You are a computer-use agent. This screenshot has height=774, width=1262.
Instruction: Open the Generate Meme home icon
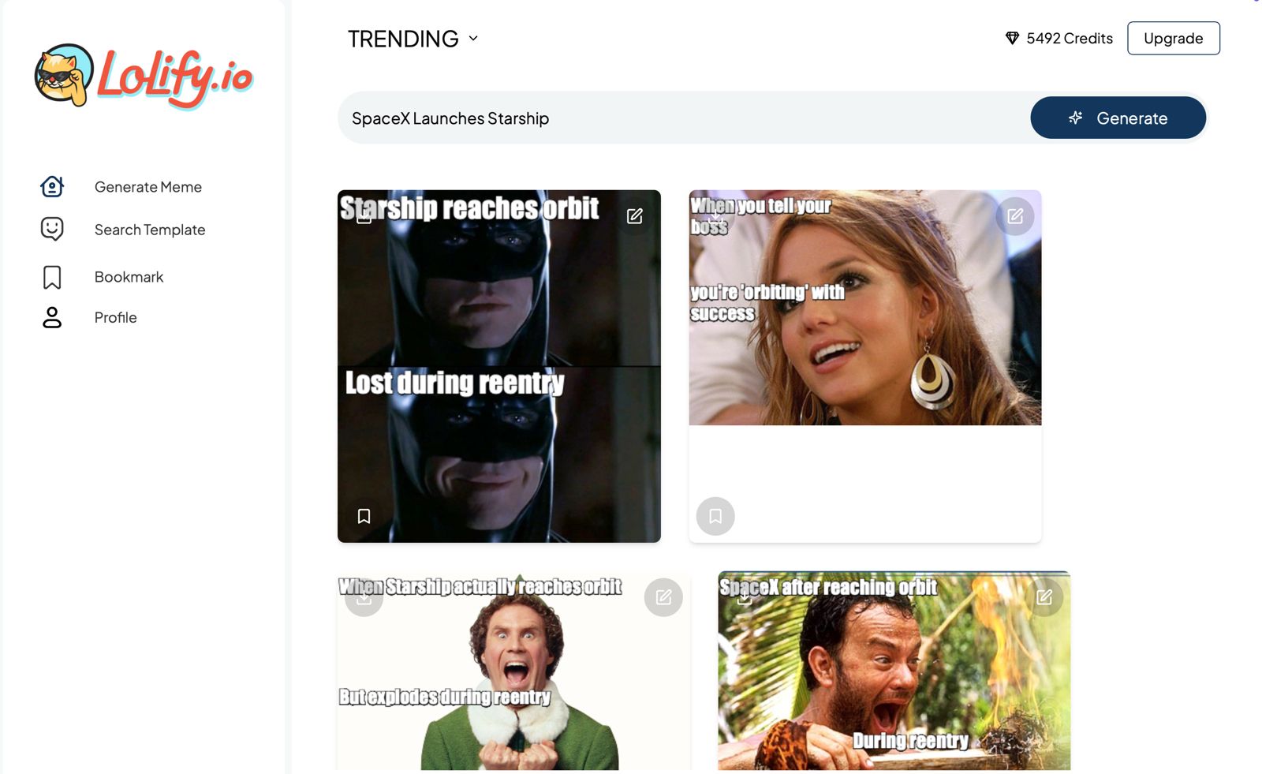52,186
